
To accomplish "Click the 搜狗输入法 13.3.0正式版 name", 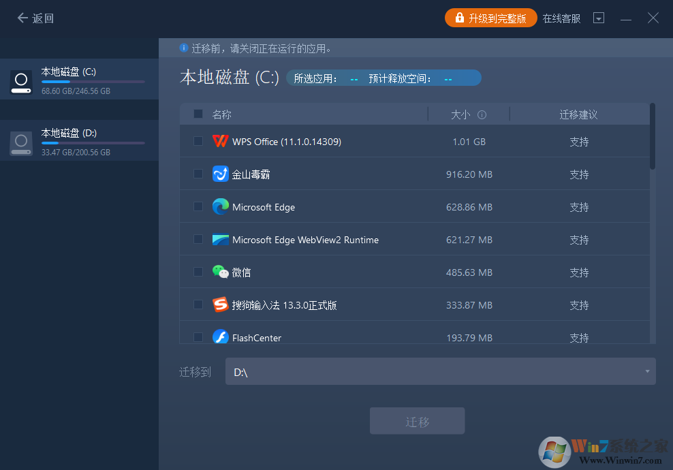I will pyautogui.click(x=284, y=305).
